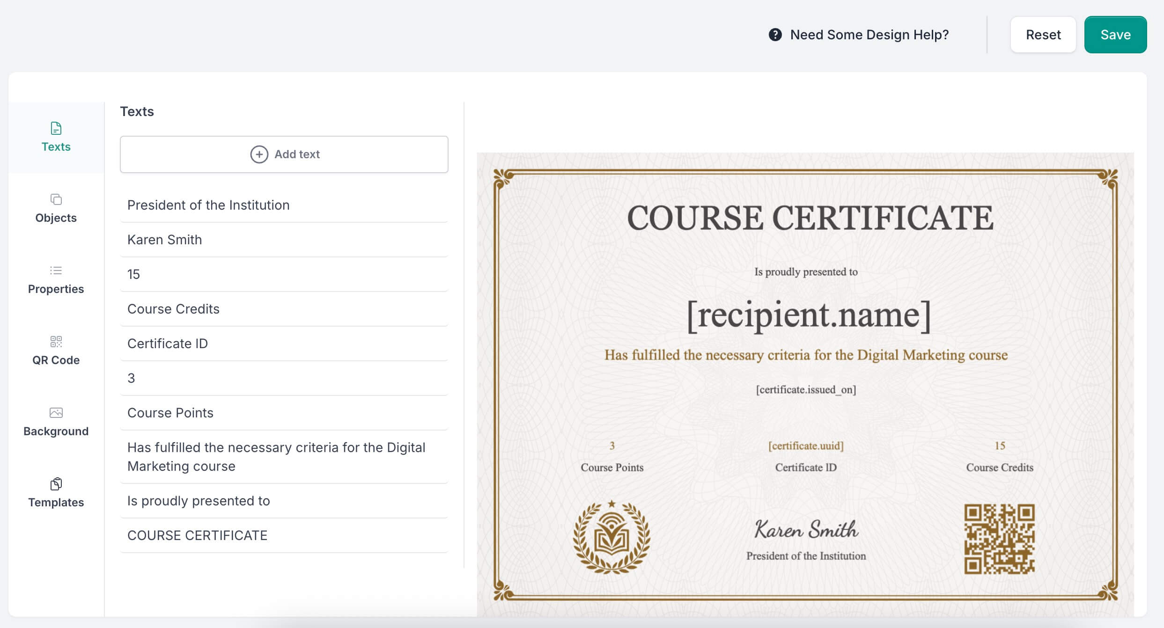
Task: Open the QR Code panel icon
Action: 56,342
